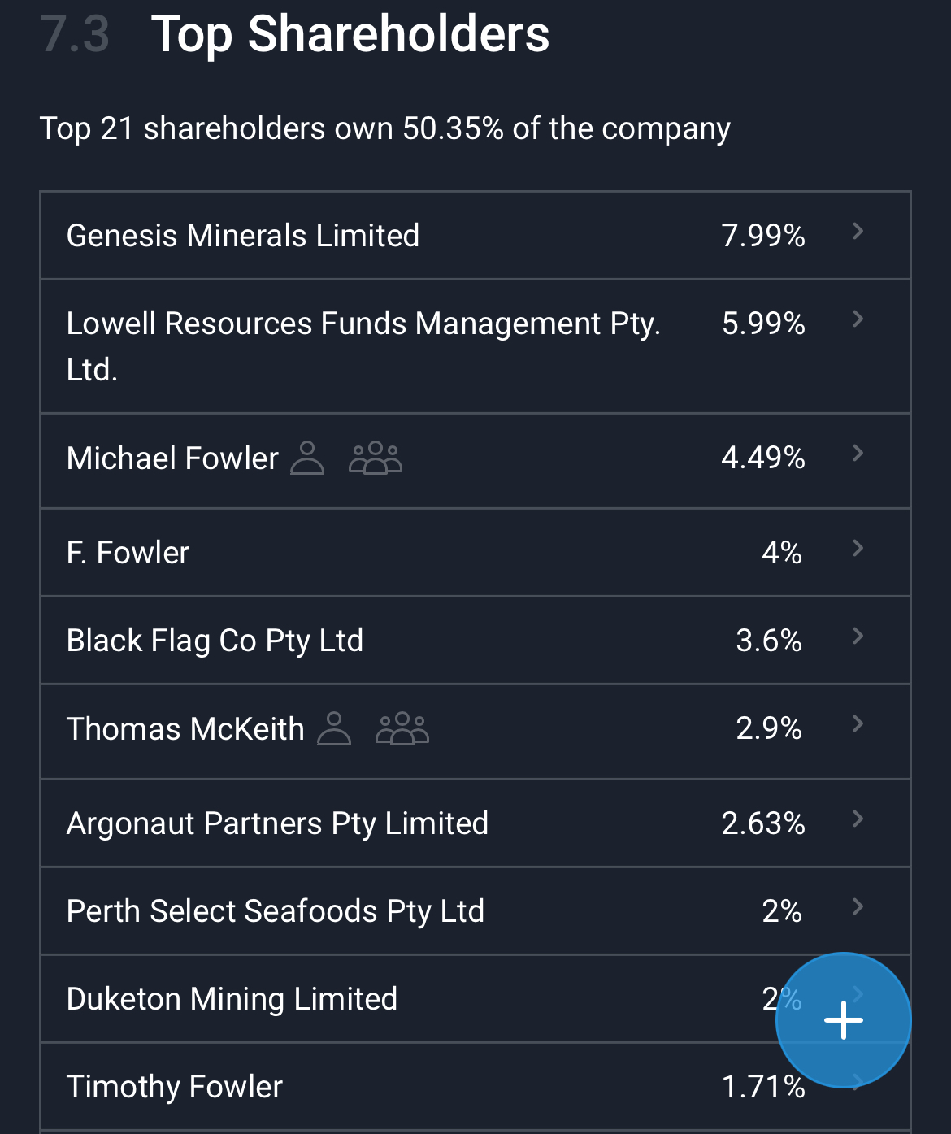Viewport: 951px width, 1134px height.
Task: Tap the blue plus floating button
Action: pyautogui.click(x=843, y=1019)
